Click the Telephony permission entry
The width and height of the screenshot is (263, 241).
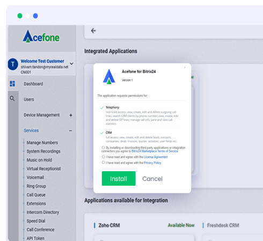click(112, 107)
